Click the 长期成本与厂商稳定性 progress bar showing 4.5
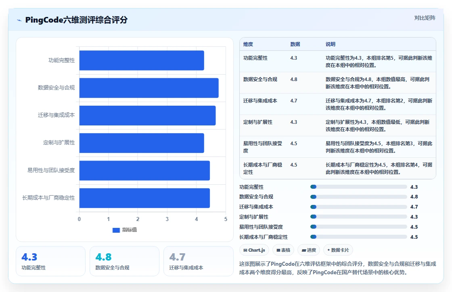Viewport: 452px width, 292px height. 359,237
